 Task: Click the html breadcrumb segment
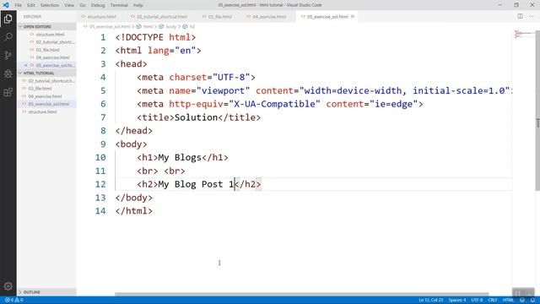(148, 26)
